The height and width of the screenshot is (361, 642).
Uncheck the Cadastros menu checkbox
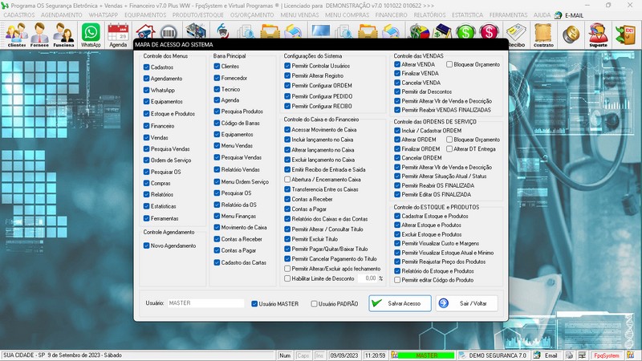[x=147, y=67]
